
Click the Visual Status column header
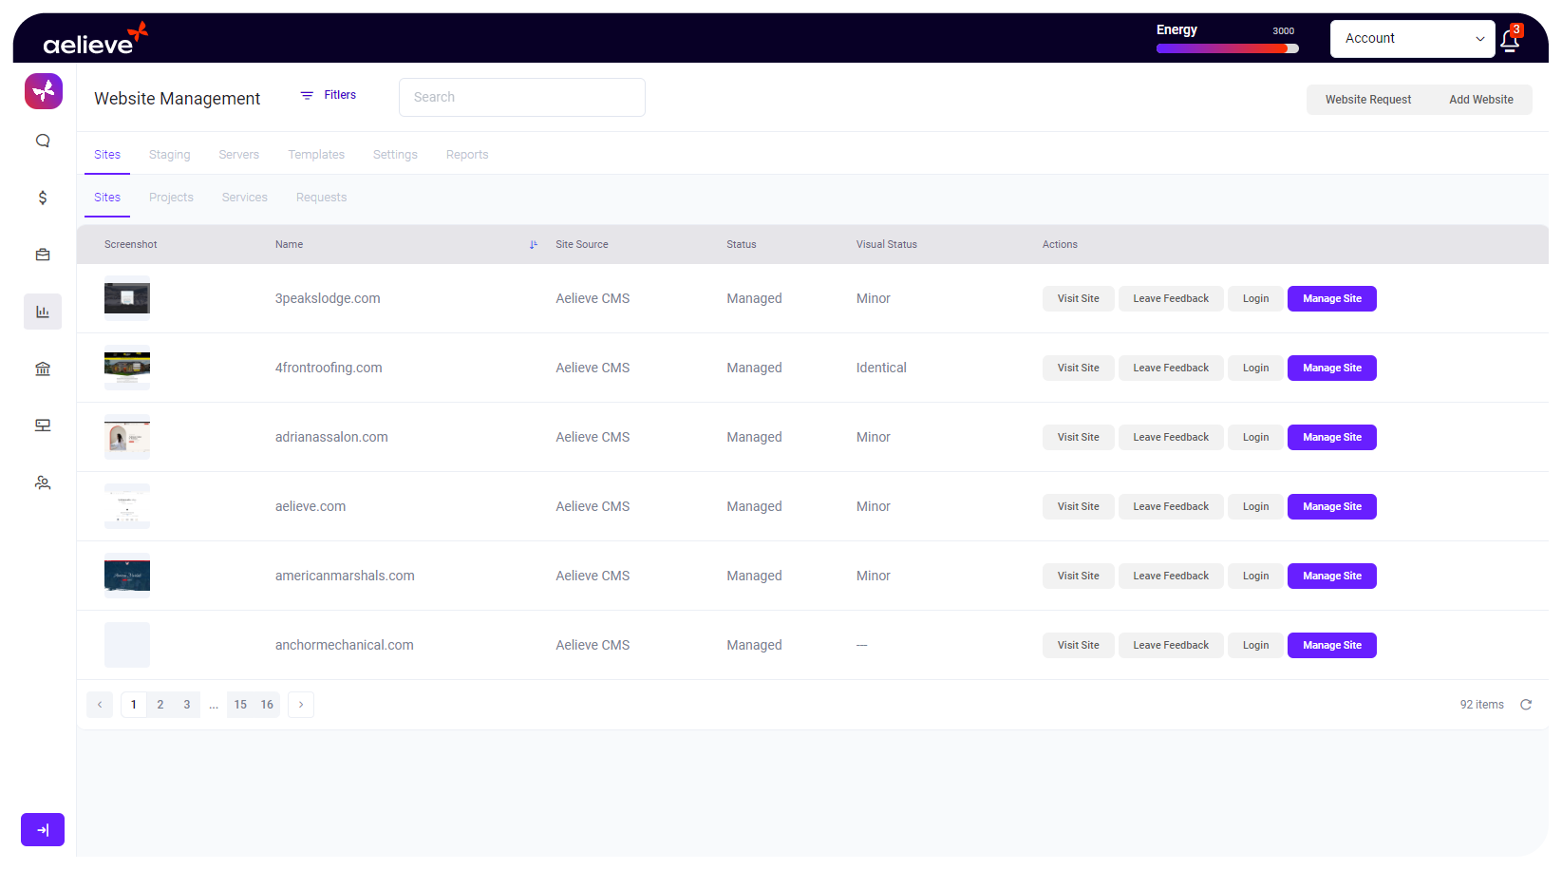point(887,245)
